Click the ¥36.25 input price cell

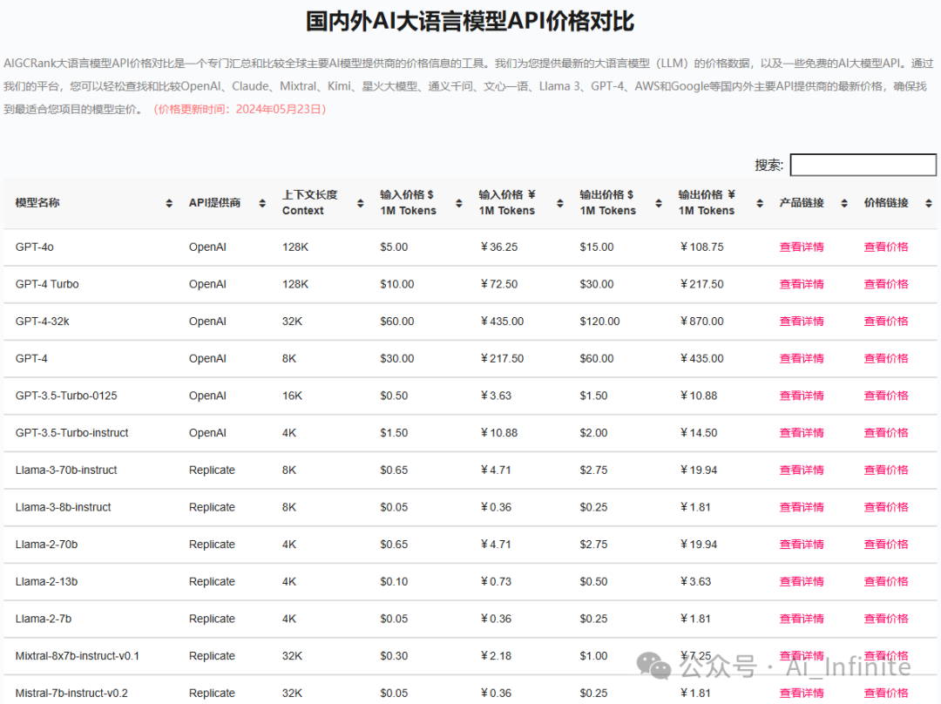(498, 247)
